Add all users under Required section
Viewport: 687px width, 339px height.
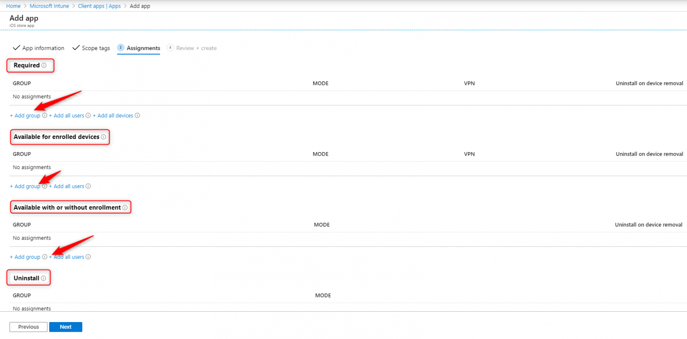coord(67,115)
